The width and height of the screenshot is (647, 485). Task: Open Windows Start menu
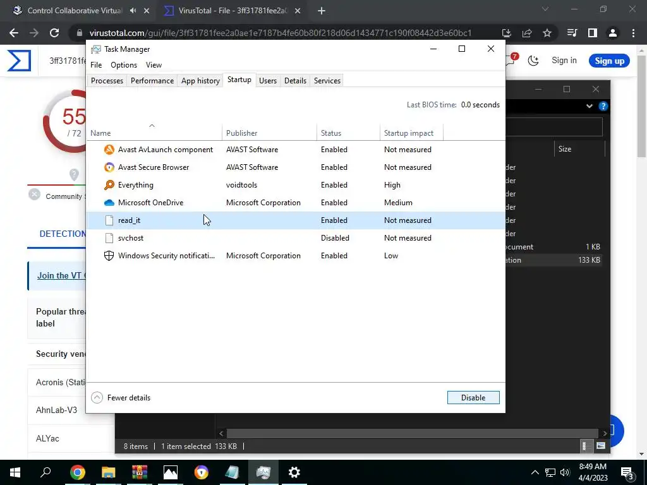[x=15, y=472]
